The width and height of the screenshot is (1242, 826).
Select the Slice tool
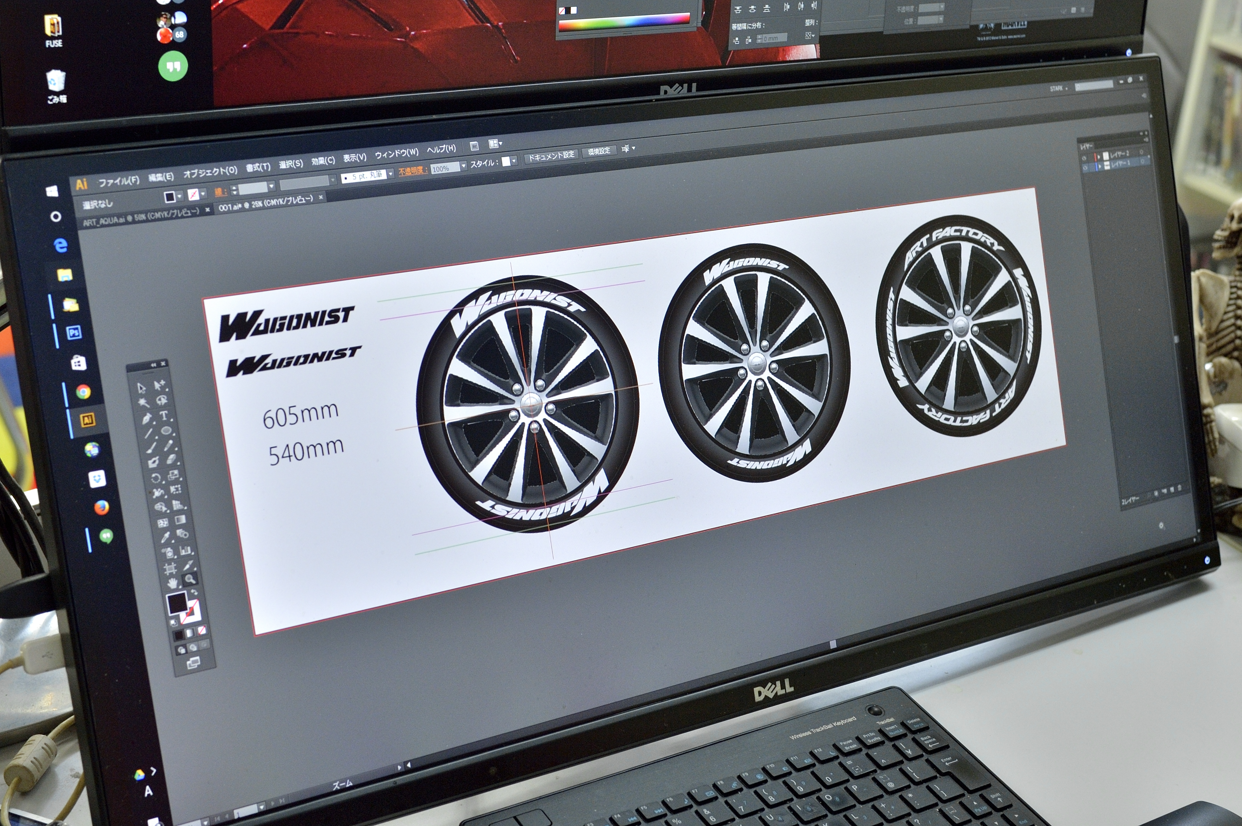(x=189, y=566)
